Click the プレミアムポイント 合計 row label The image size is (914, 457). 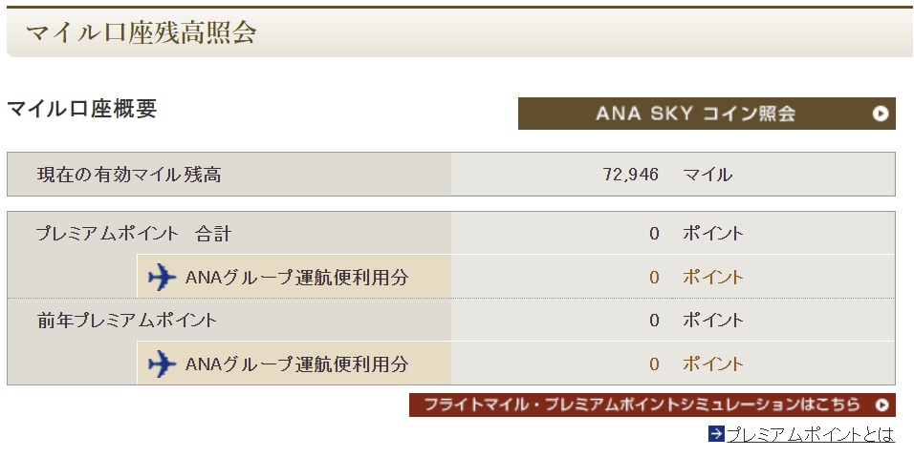click(x=134, y=234)
